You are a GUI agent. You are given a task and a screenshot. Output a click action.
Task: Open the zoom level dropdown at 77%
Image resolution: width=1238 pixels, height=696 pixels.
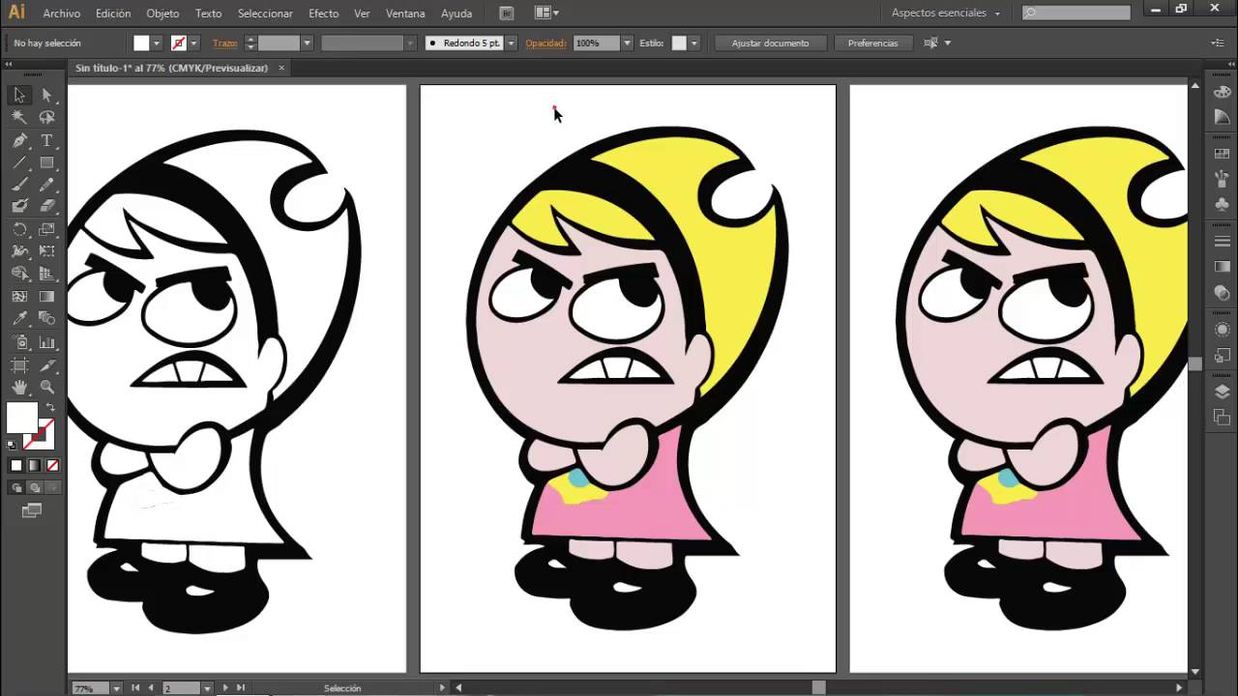(x=116, y=688)
